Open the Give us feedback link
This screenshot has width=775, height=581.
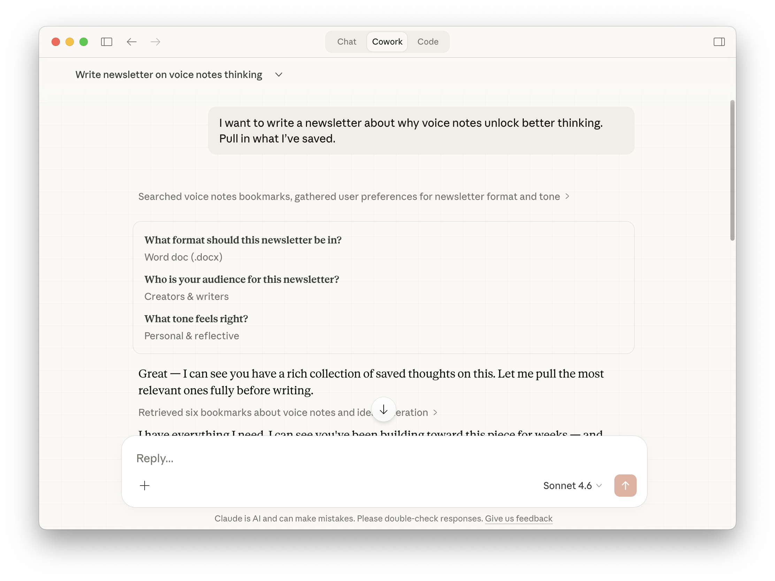[x=519, y=519]
